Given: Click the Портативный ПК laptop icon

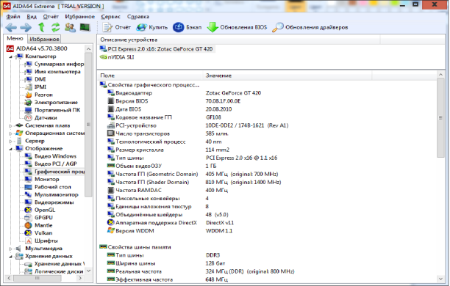Looking at the screenshot, I should tap(29, 110).
